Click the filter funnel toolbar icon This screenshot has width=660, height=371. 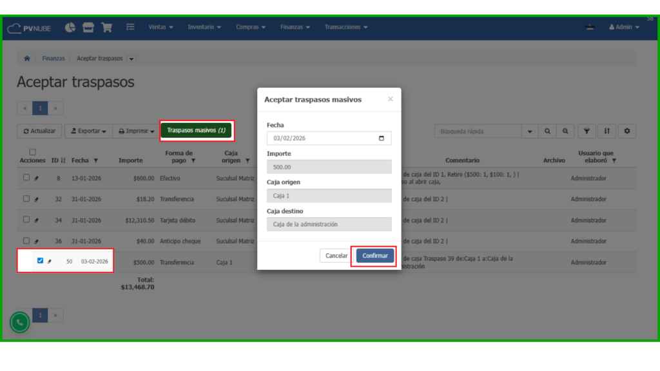587,131
